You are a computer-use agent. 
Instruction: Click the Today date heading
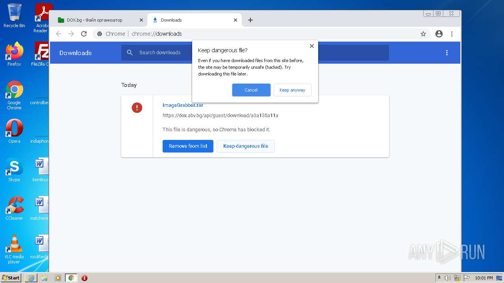tap(129, 85)
